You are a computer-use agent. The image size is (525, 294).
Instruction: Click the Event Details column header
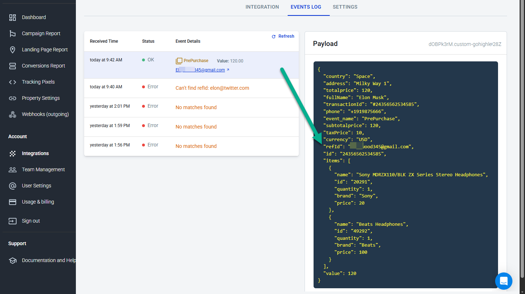pyautogui.click(x=188, y=41)
